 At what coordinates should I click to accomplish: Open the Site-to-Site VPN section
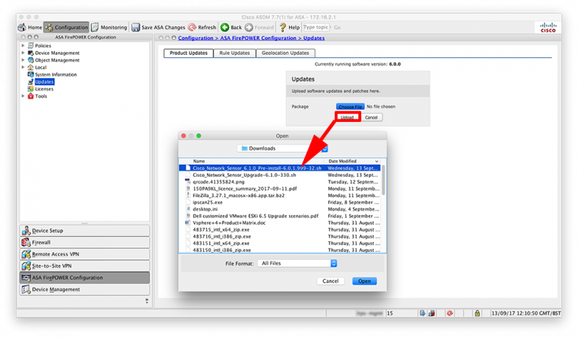click(x=85, y=266)
